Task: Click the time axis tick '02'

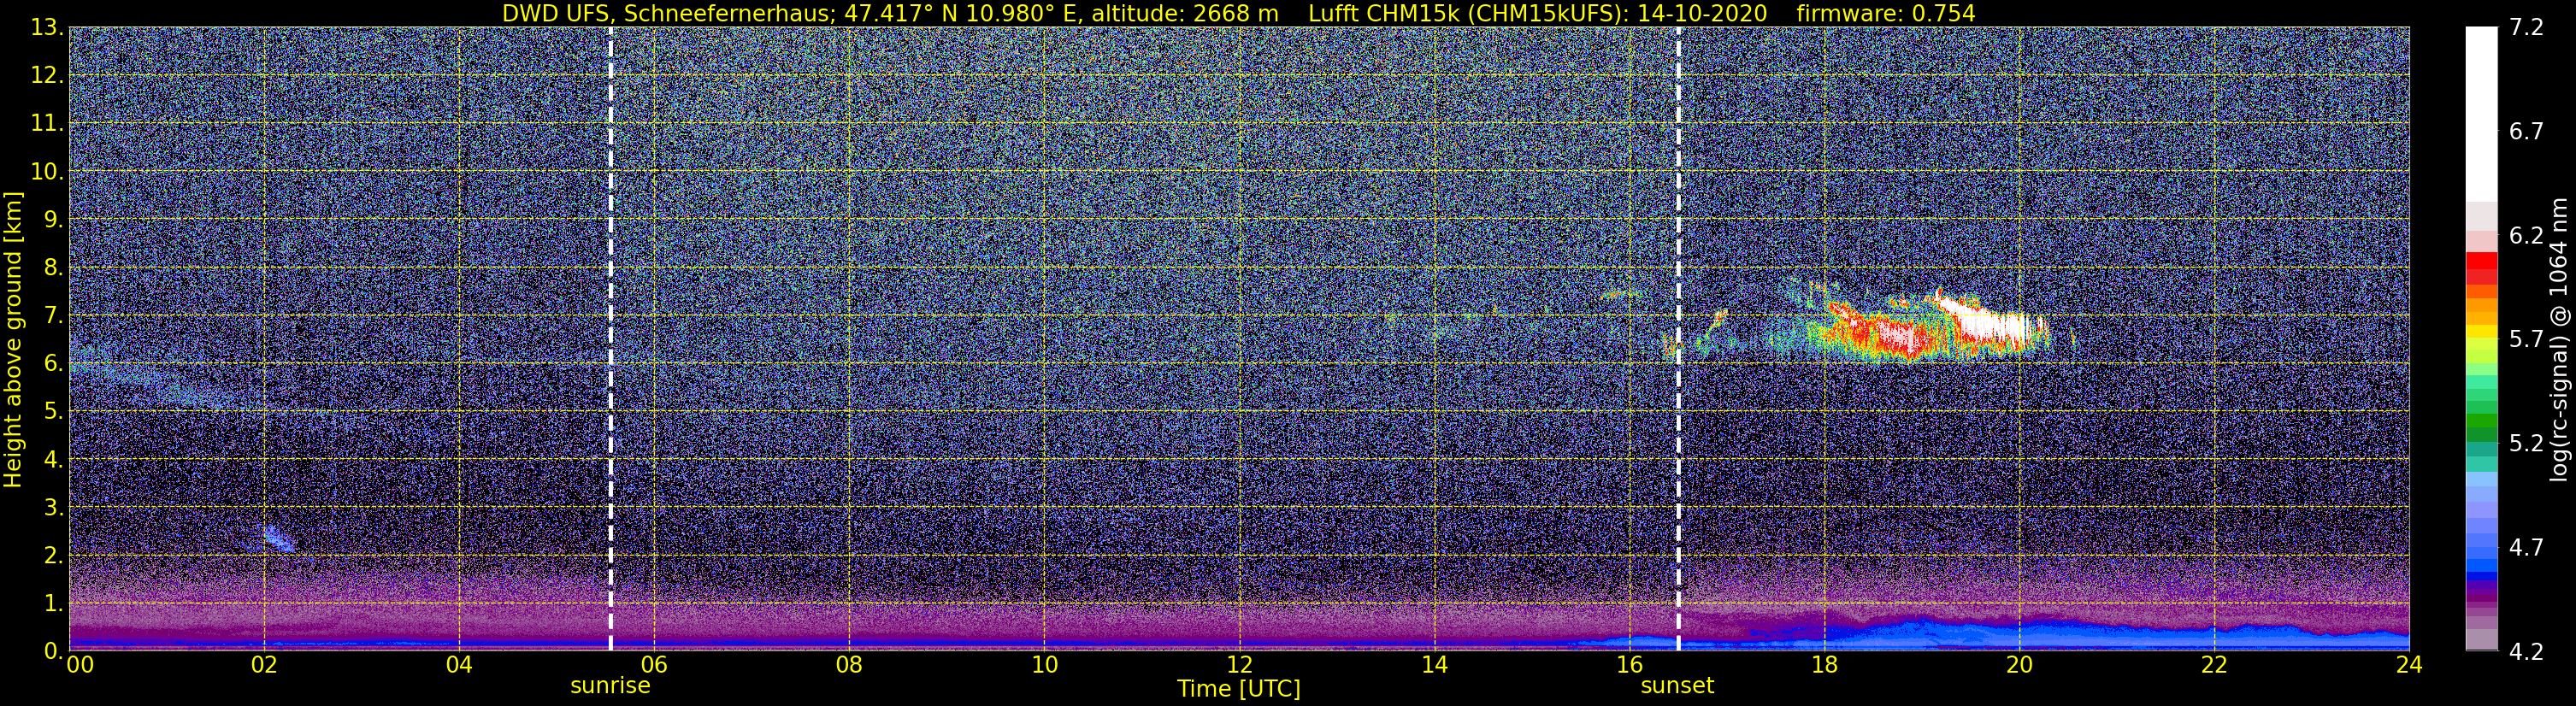Action: click(264, 666)
